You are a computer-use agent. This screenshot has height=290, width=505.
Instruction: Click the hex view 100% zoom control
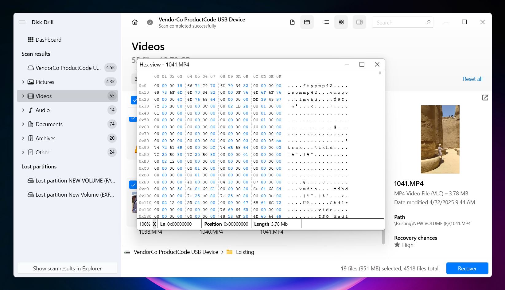point(145,224)
